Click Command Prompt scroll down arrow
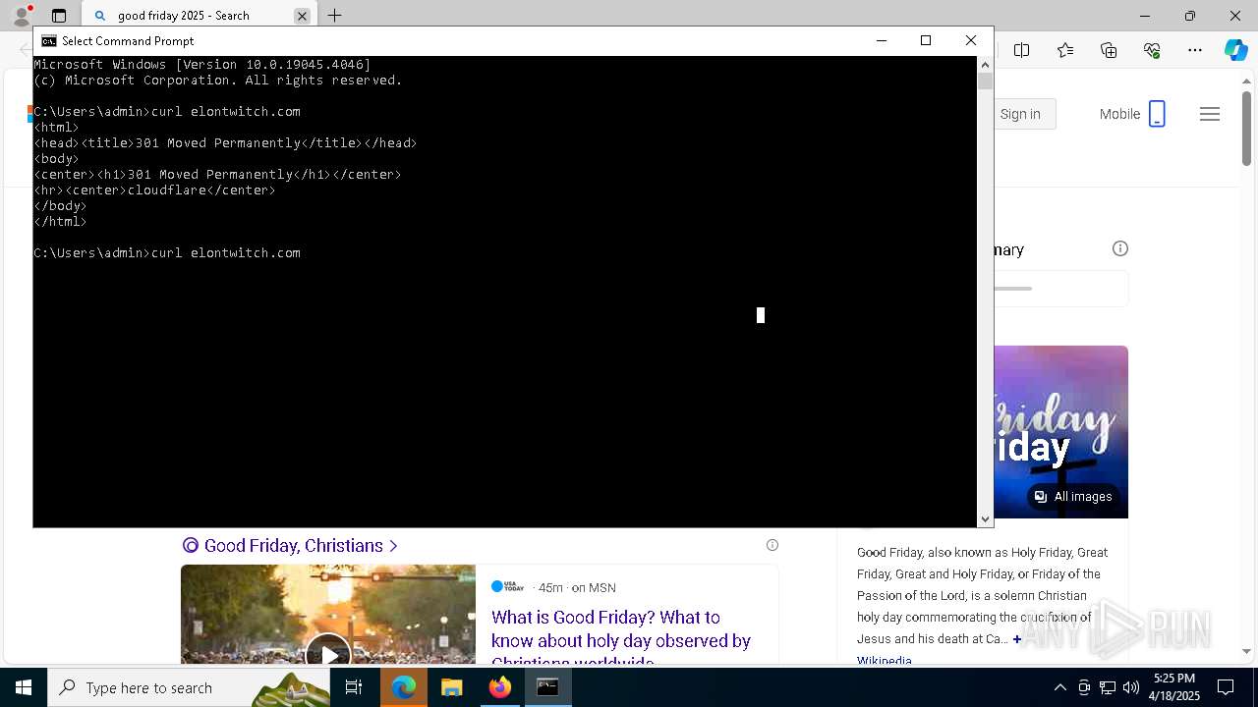 click(x=985, y=519)
